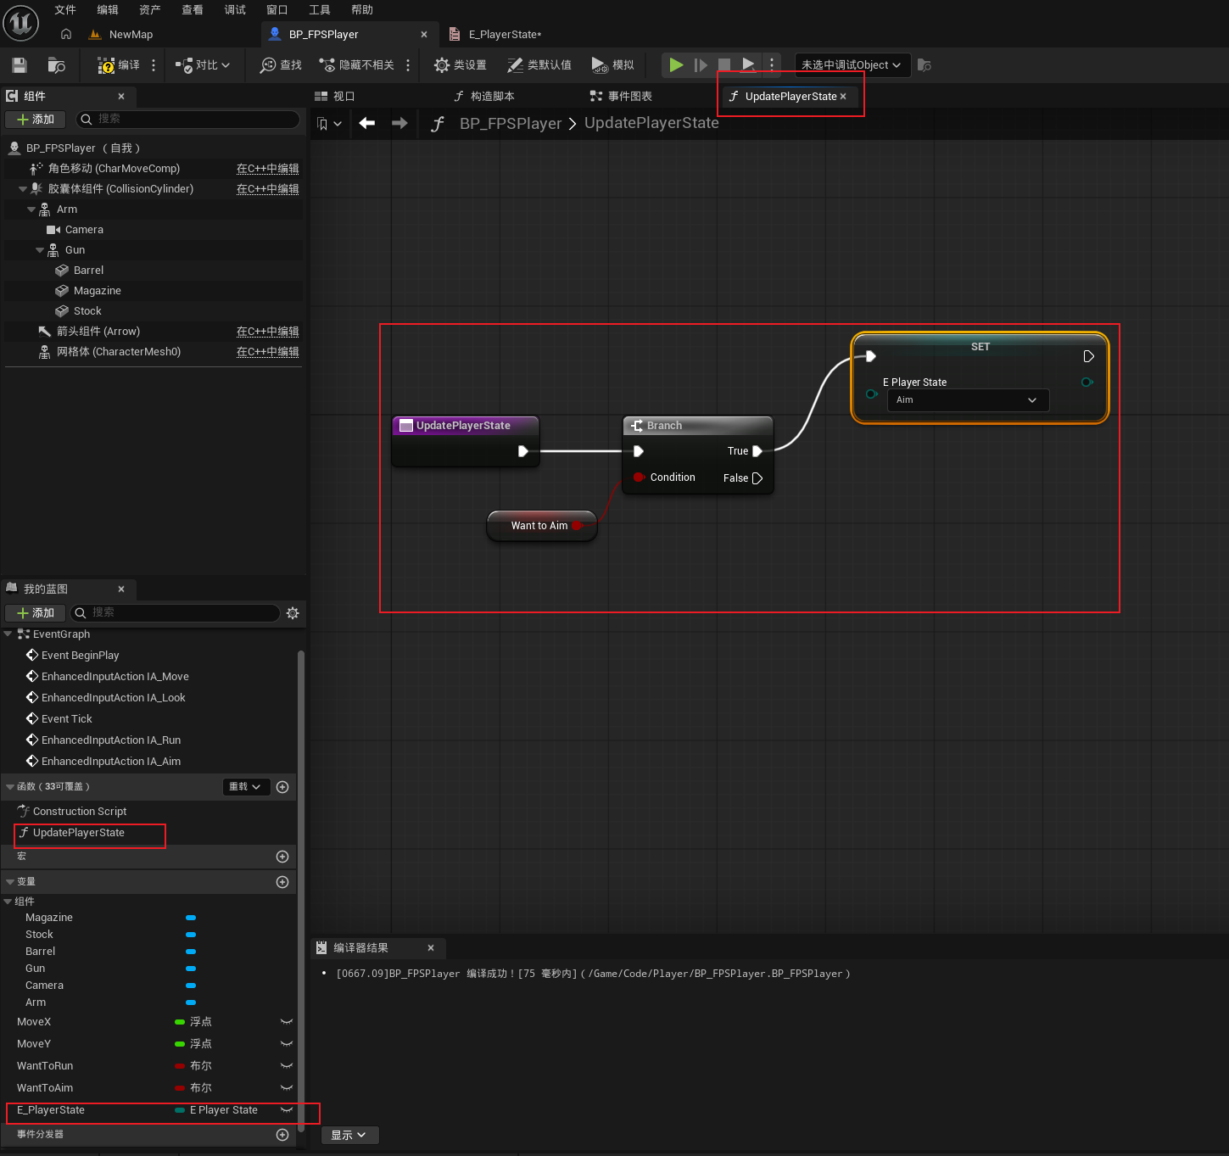Screen dimensions: 1229x1156
Task: Open the Show (显示) dropdown in compiler results
Action: (x=349, y=1136)
